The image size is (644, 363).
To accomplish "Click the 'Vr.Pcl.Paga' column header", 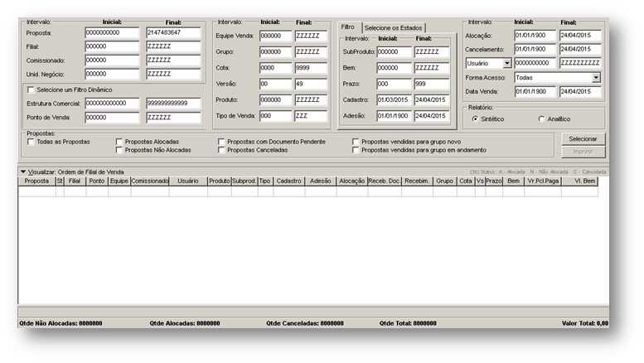I will pos(543,181).
